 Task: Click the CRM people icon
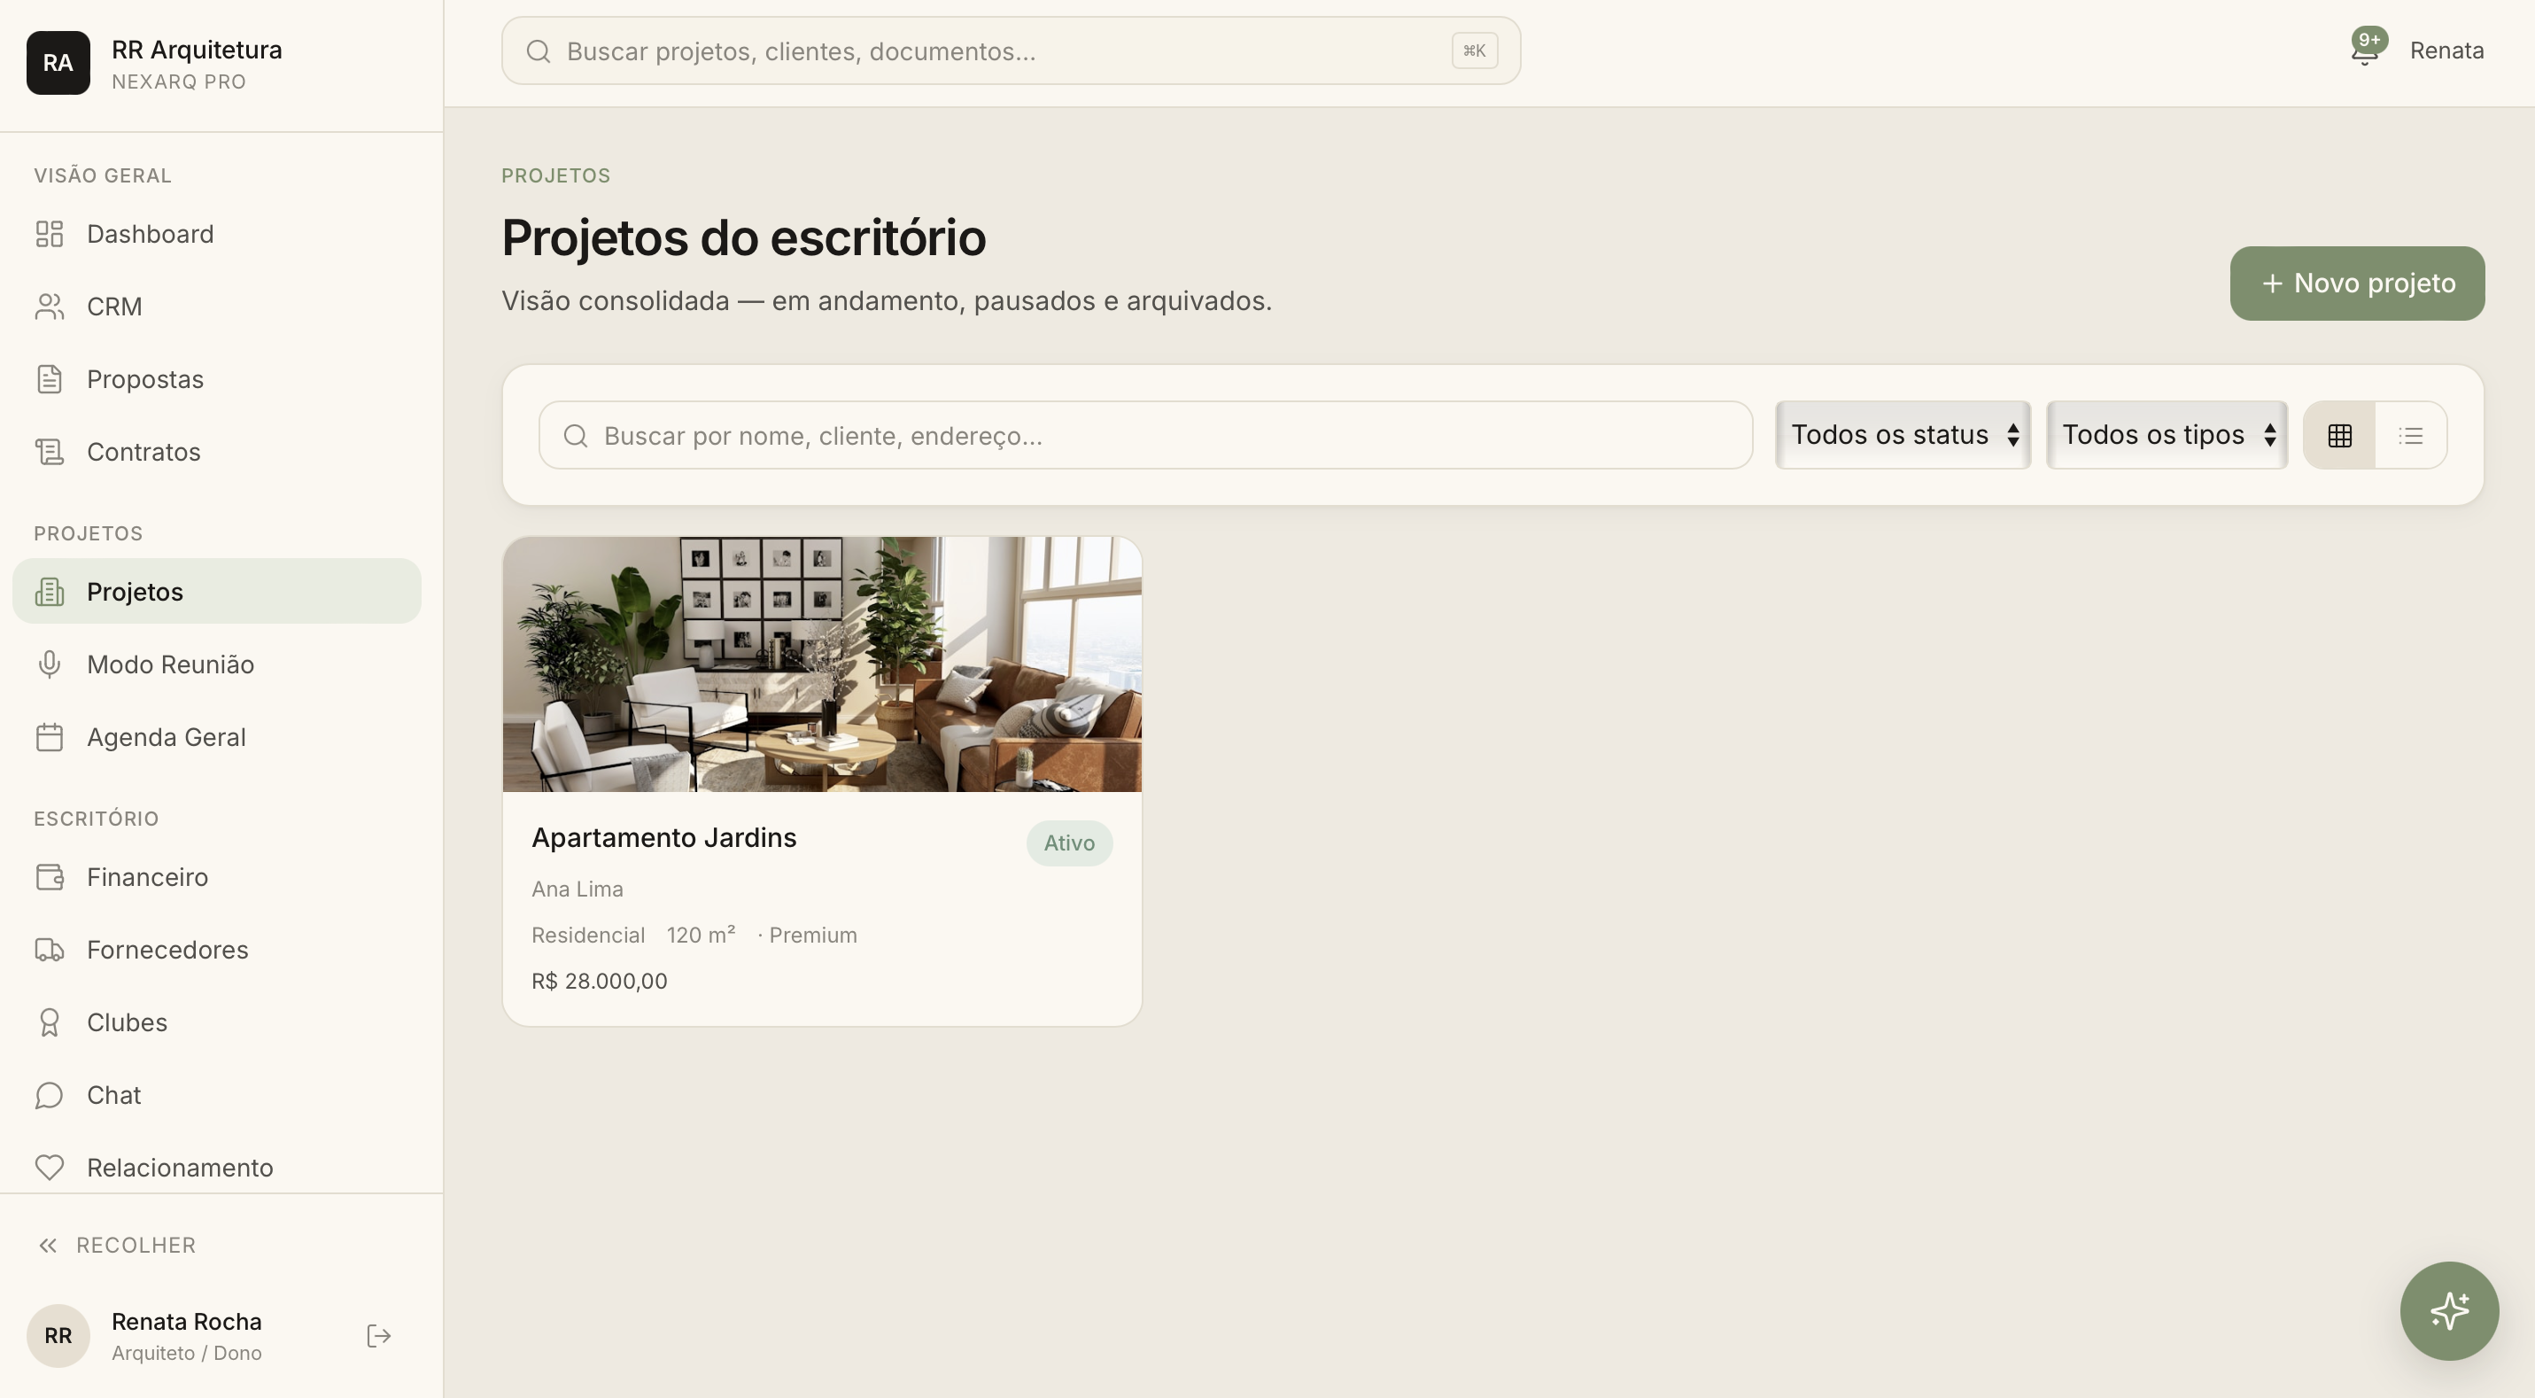pyautogui.click(x=50, y=307)
